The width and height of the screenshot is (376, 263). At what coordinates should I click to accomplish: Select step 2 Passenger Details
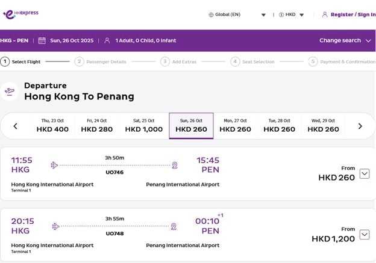pyautogui.click(x=100, y=61)
